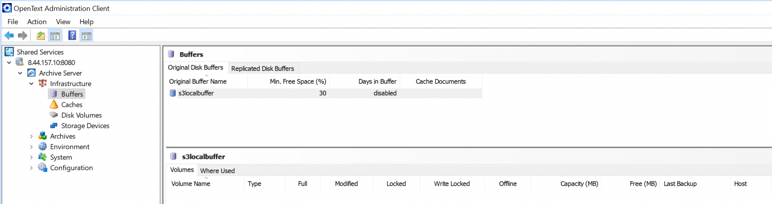This screenshot has width=772, height=204.
Task: Click the blue Help question mark icon
Action: pos(72,35)
